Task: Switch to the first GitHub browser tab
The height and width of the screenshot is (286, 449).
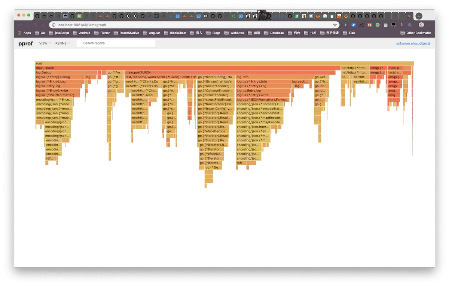Action: tap(37, 16)
